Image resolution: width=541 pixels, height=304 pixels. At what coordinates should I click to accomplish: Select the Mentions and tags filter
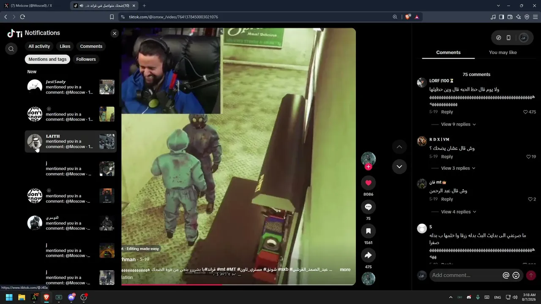(47, 60)
